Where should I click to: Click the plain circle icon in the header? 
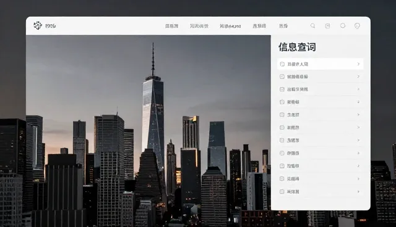coord(343,25)
